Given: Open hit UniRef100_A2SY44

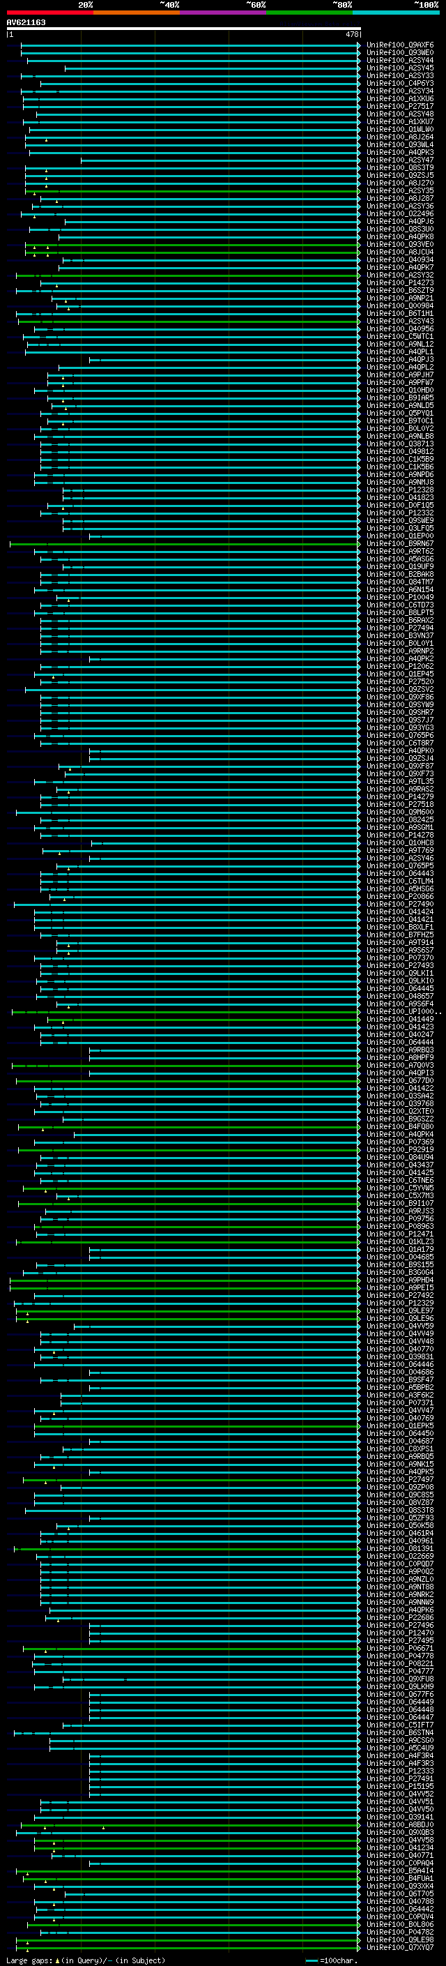Looking at the screenshot, I should tap(400, 60).
